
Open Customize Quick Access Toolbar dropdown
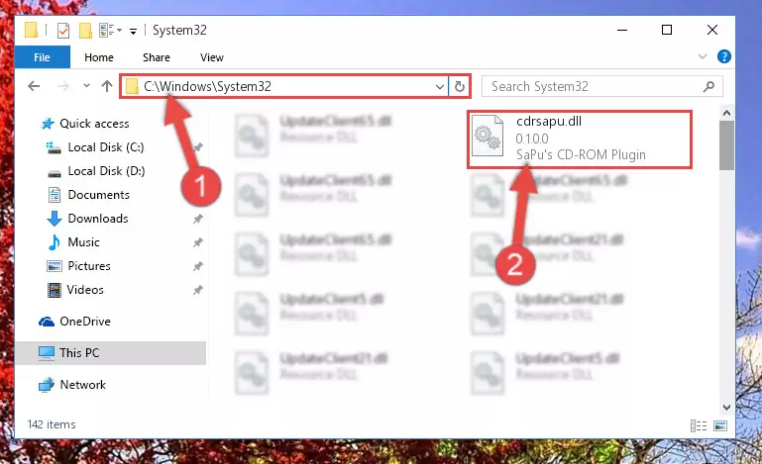point(133,32)
